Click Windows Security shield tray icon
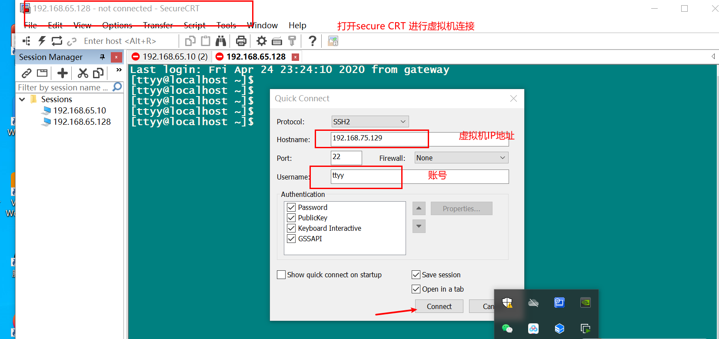719x339 pixels. 507,302
